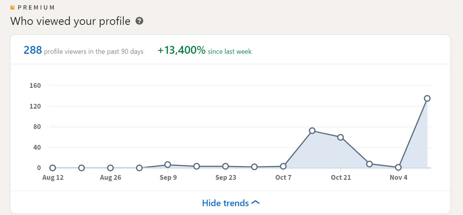The image size is (463, 215).
Task: Click the Hide trends link
Action: [x=231, y=203]
